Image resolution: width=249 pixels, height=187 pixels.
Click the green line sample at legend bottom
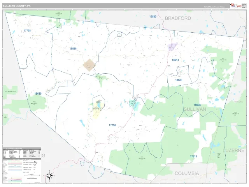(x=15, y=182)
